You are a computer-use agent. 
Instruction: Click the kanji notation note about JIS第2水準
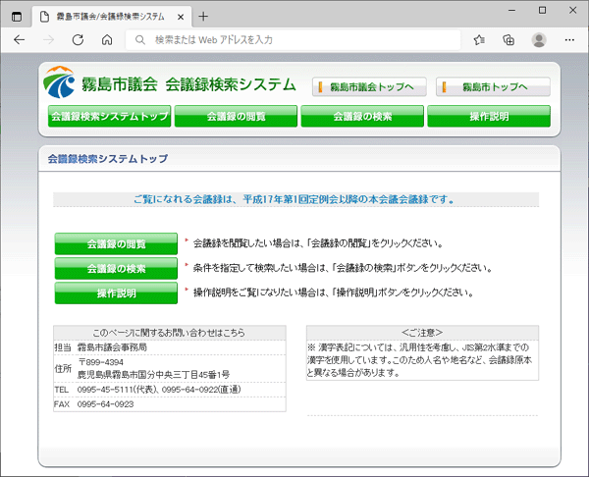pos(419,360)
